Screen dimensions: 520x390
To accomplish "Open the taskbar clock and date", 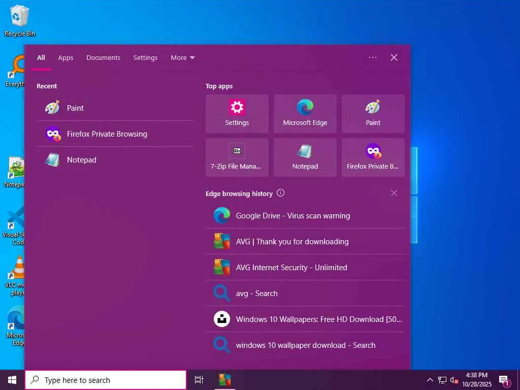I will coord(477,380).
